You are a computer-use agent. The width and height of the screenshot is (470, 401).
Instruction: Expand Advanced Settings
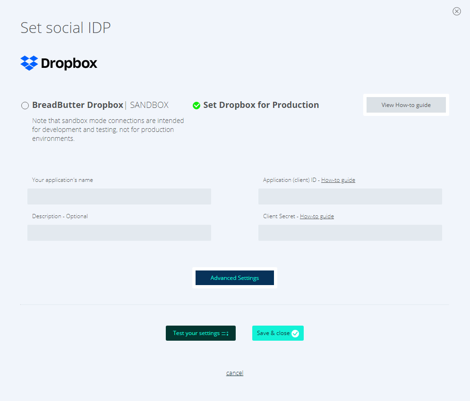(x=234, y=278)
